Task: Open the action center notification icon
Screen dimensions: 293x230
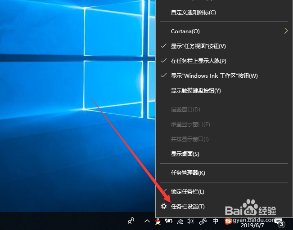Action: click(x=279, y=222)
